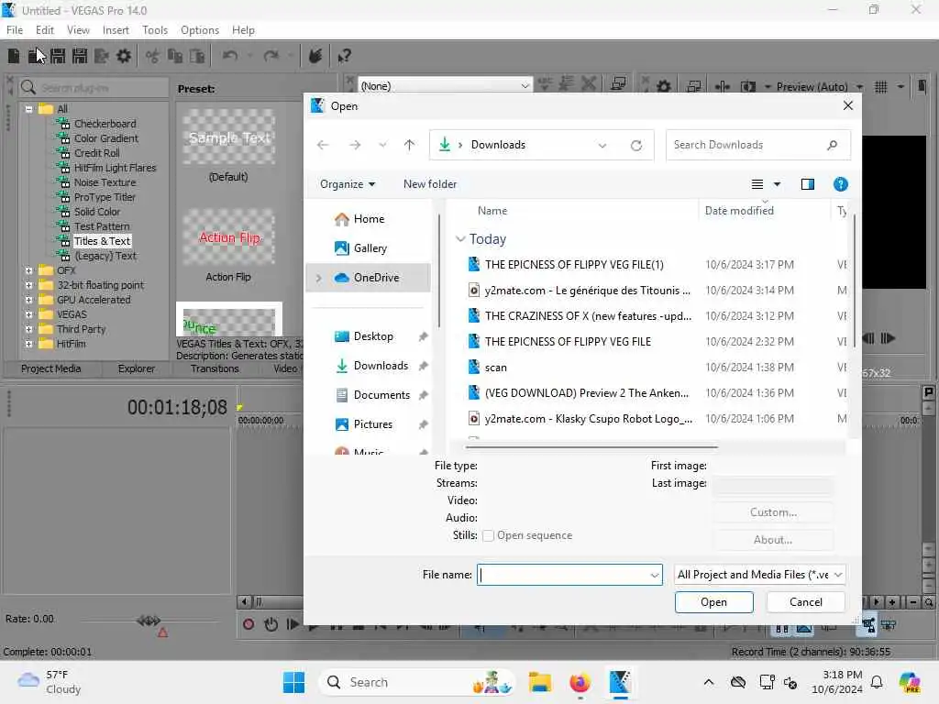
Task: Toggle preview pane icon in Open dialog
Action: (x=808, y=184)
